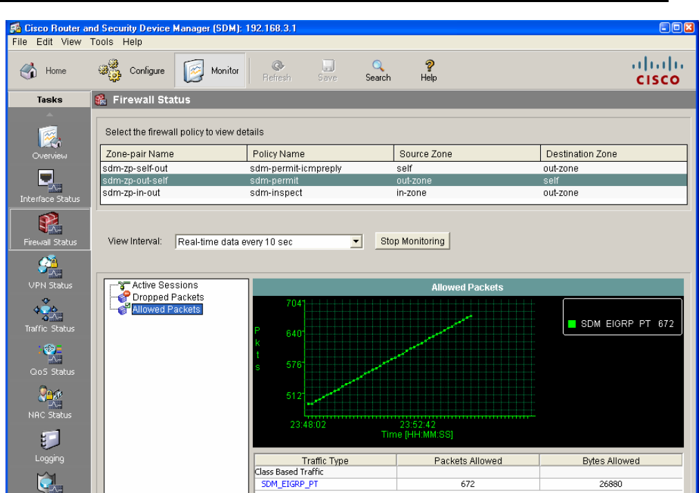Open the Help menu
This screenshot has height=493, width=699.
[x=133, y=42]
